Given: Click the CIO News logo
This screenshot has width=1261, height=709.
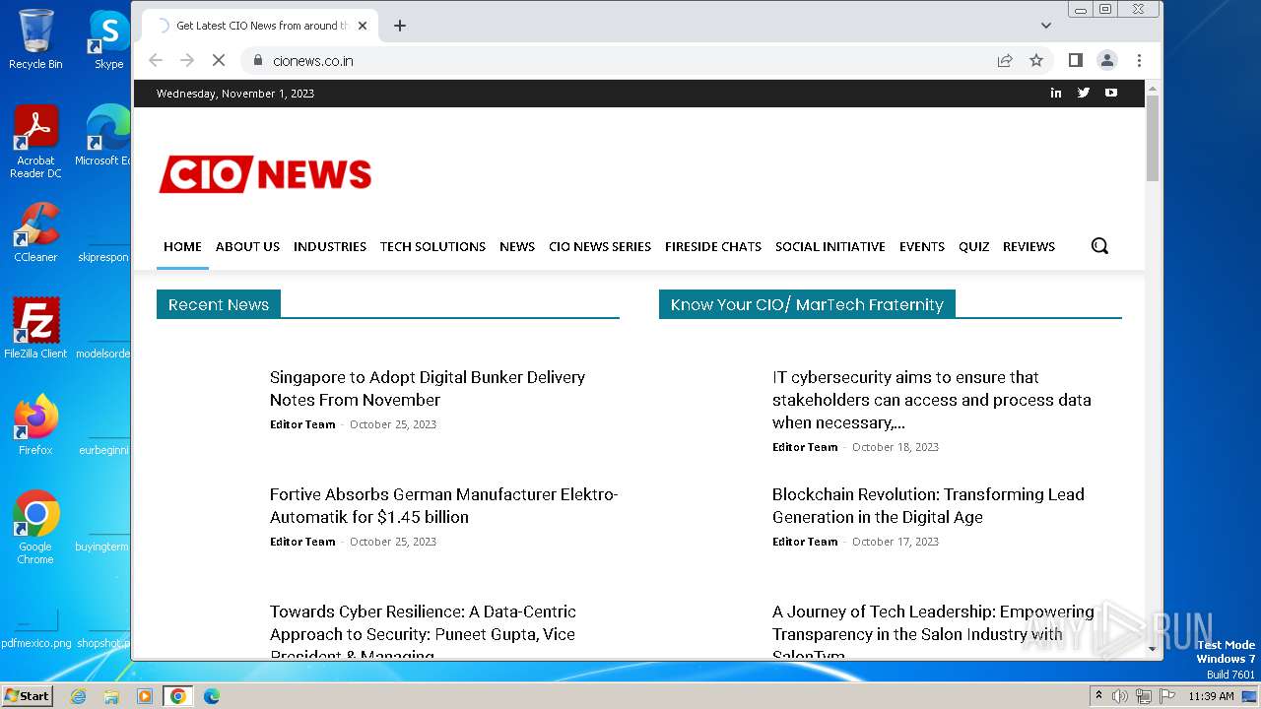Looking at the screenshot, I should pos(265,174).
